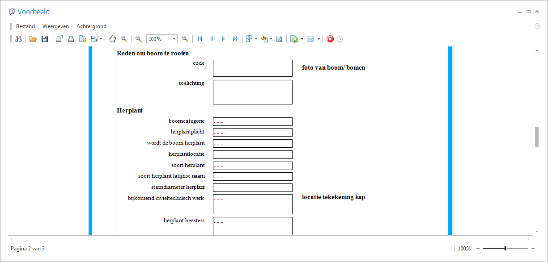Open the Bestand menu
548x262 pixels.
click(x=25, y=26)
